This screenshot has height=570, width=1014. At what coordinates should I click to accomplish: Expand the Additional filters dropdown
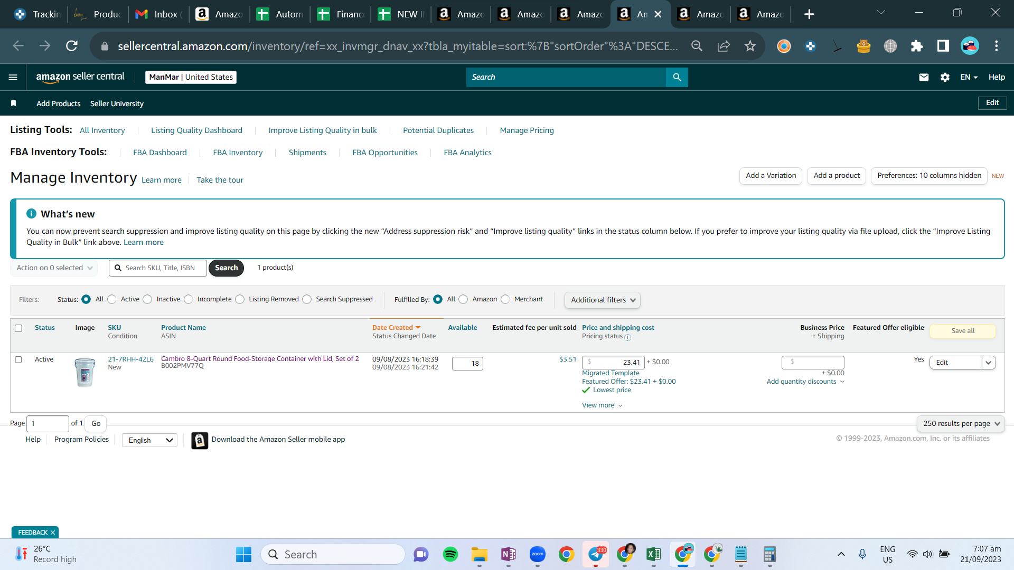603,300
